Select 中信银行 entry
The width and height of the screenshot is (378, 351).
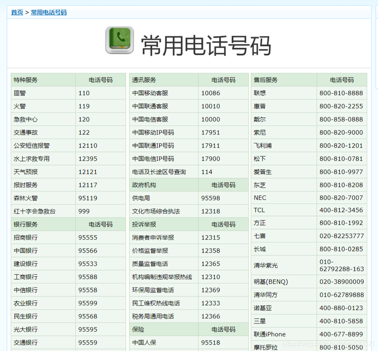[26, 290]
